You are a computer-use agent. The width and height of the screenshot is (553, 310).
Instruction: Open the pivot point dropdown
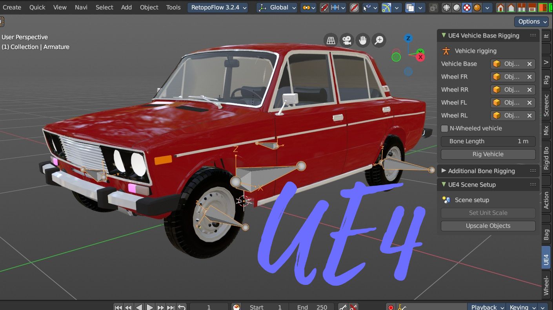coord(308,7)
